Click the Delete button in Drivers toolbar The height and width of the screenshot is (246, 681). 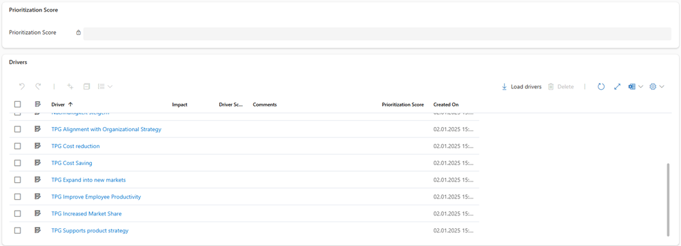click(x=560, y=86)
